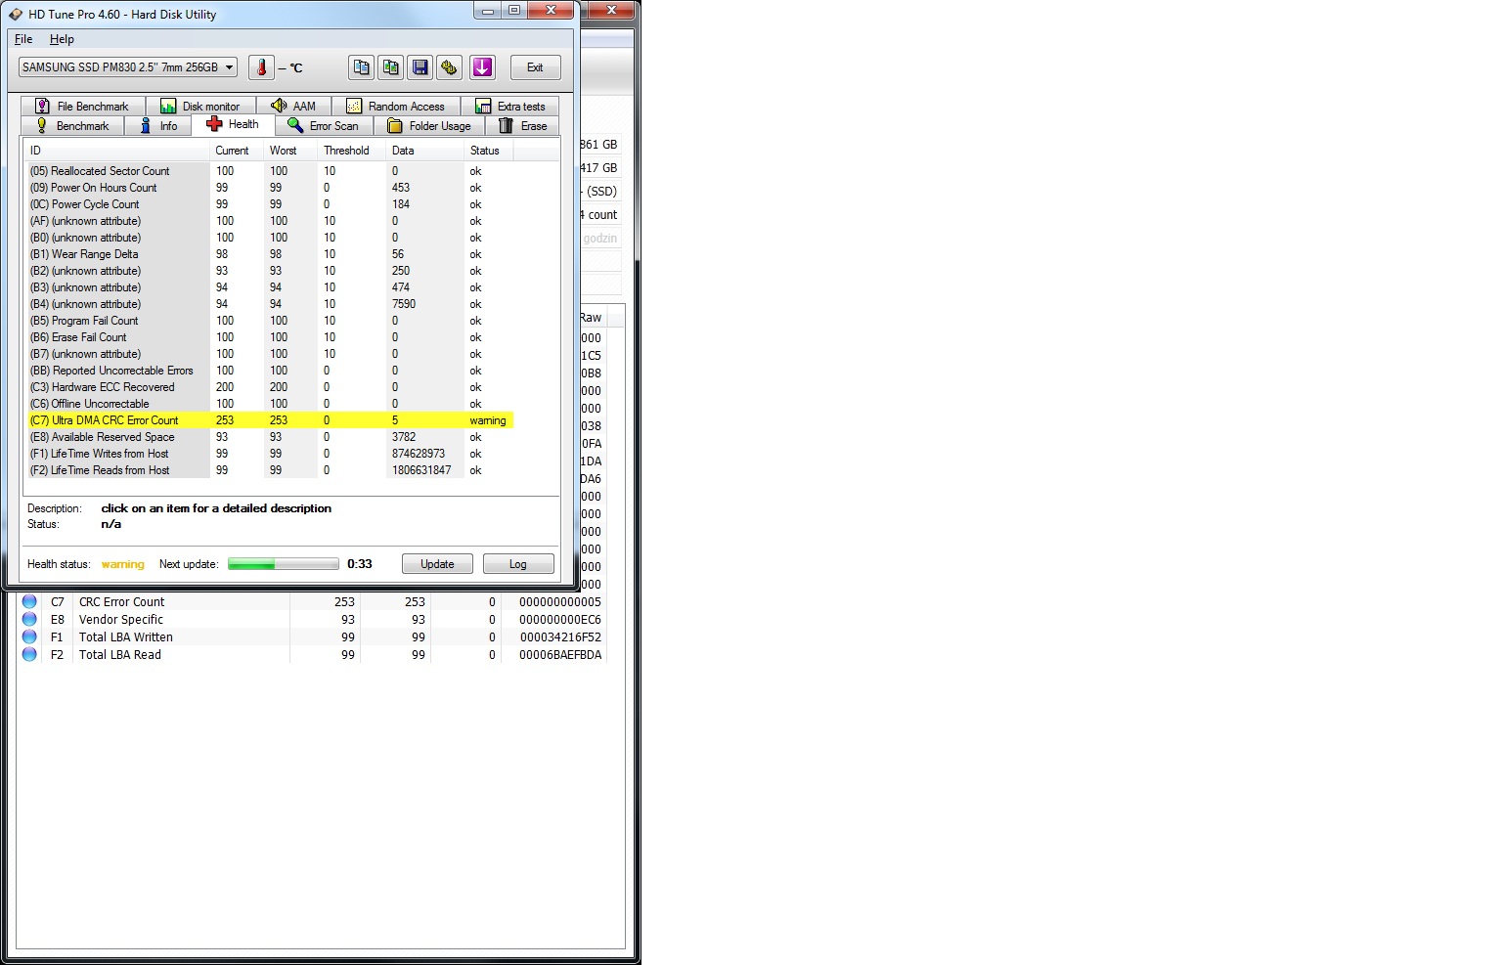Open the AAM tab
This screenshot has height=965, width=1502.
294,105
